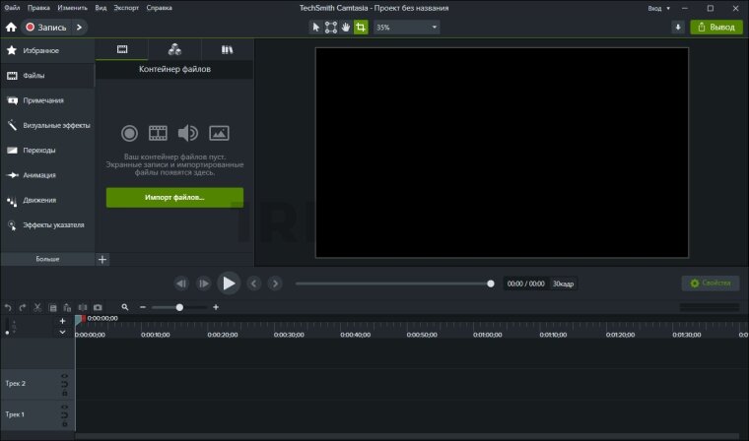This screenshot has height=441, width=749.
Task: Click the Home icon
Action: (x=11, y=27)
